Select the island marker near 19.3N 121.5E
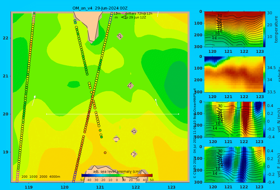 [116, 139]
